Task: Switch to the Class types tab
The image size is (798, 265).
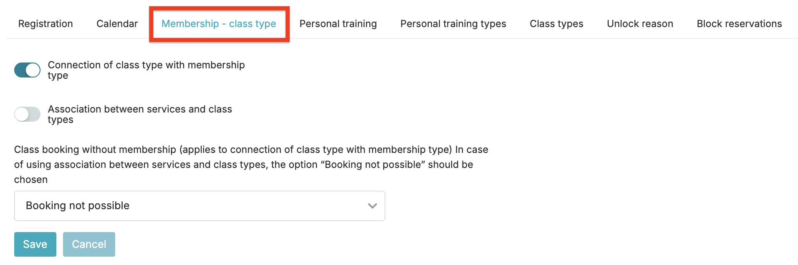Action: click(556, 24)
